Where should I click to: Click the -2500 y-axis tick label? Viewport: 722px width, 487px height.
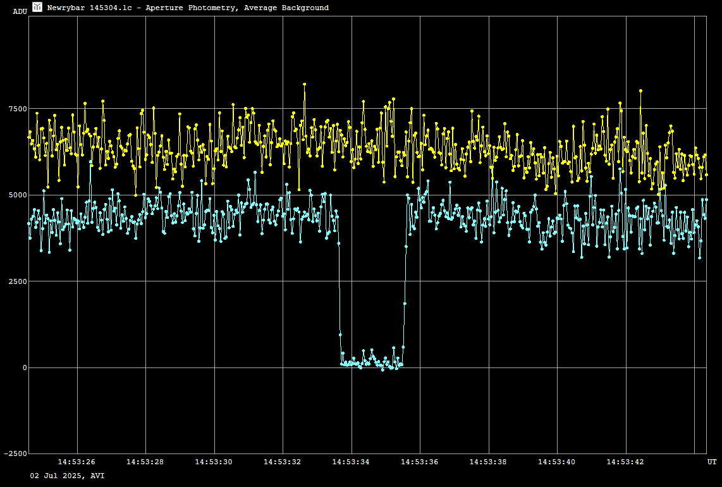point(15,453)
